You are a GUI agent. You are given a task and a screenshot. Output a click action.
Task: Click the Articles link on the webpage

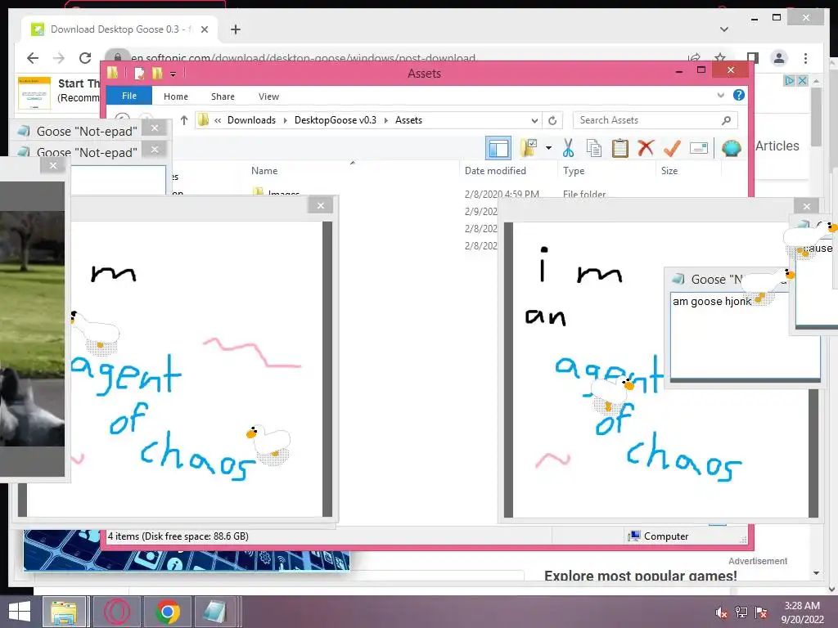[x=777, y=146]
